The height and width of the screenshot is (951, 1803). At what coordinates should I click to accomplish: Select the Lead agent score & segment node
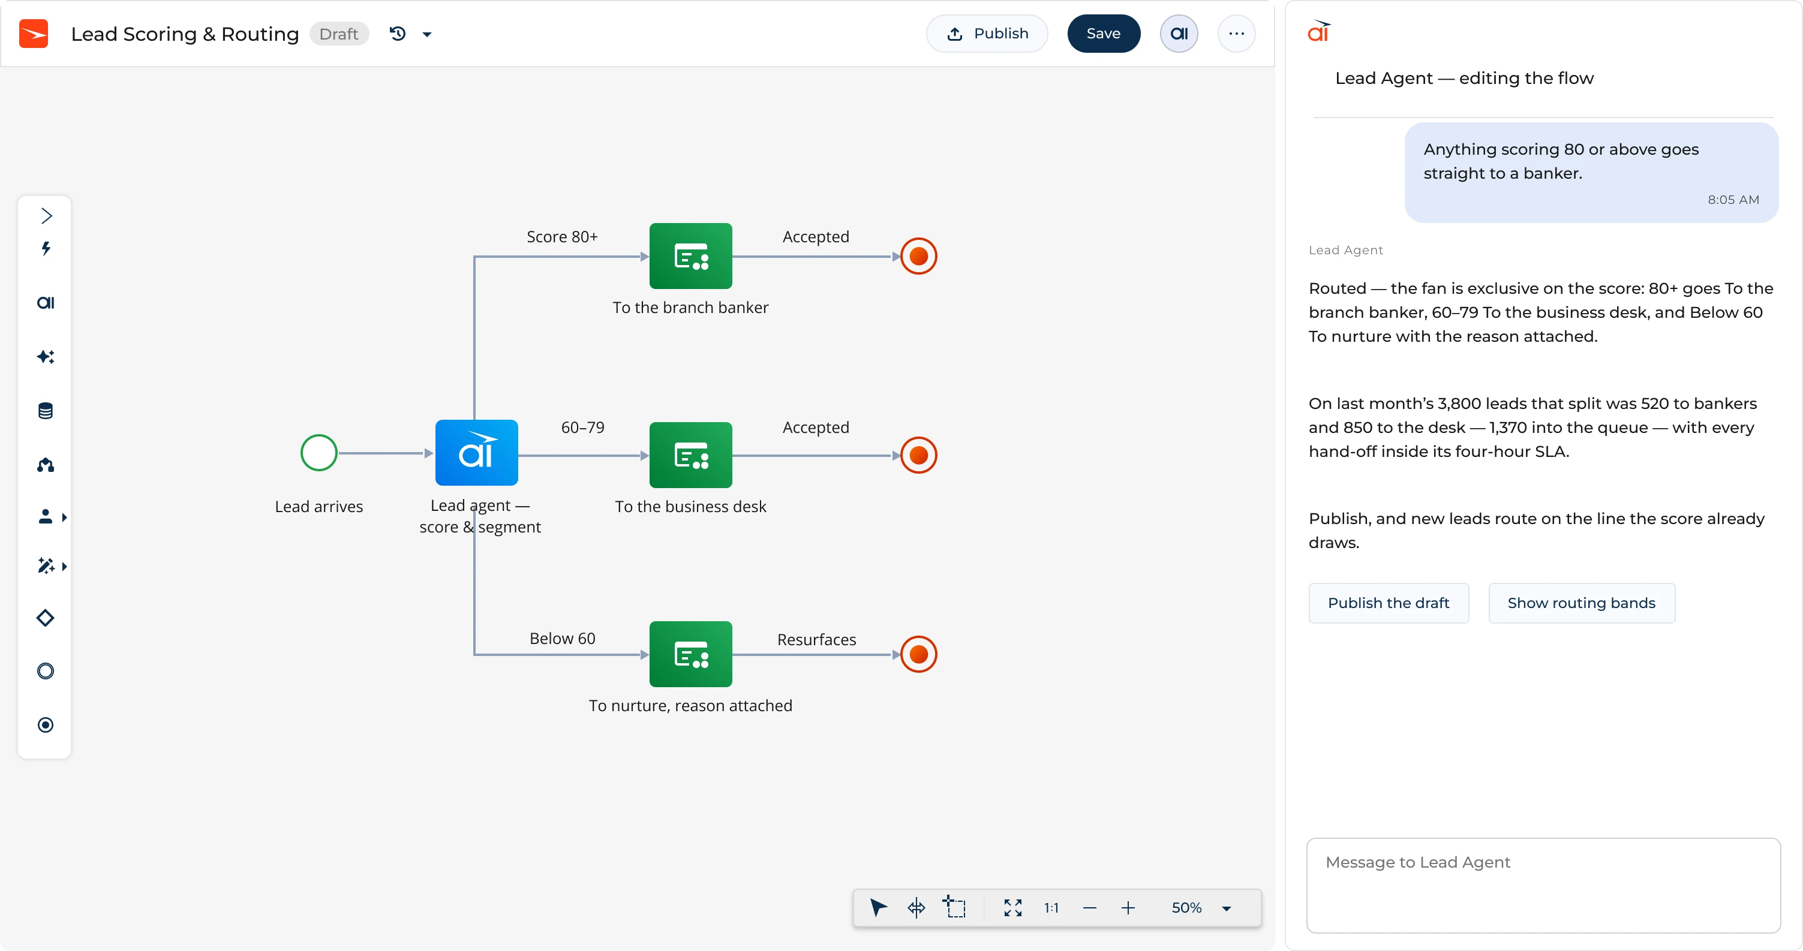click(477, 453)
